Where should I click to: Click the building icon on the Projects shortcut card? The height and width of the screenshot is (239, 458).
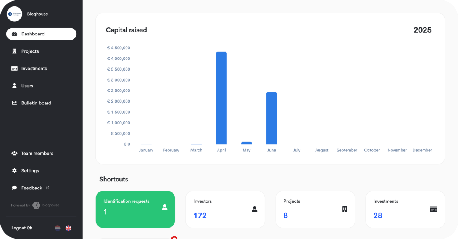pyautogui.click(x=344, y=209)
